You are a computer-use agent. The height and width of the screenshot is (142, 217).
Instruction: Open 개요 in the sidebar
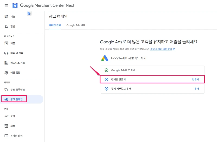pos(13,17)
